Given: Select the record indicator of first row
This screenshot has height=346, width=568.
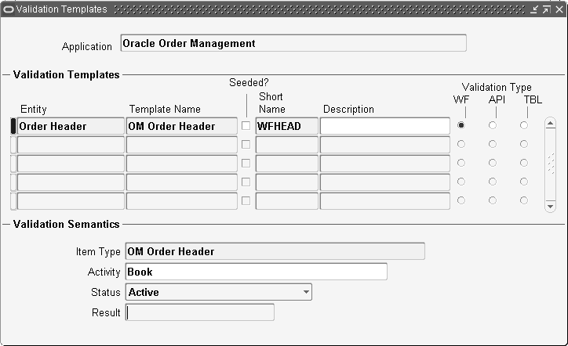Looking at the screenshot, I should (13, 126).
